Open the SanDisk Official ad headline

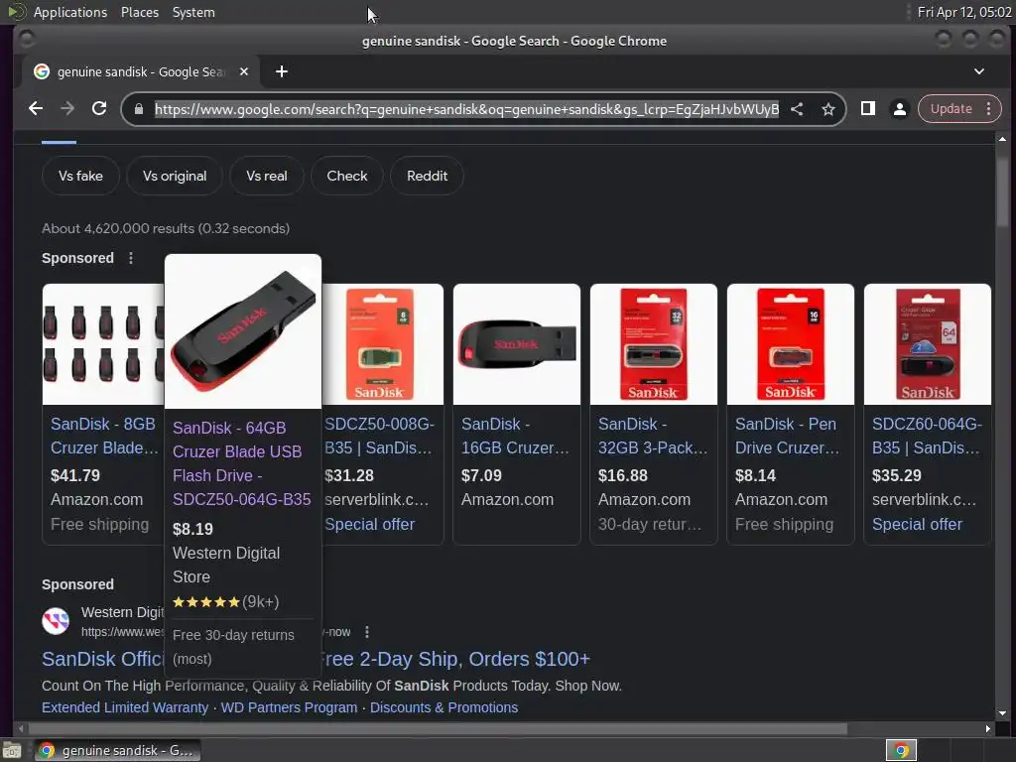[x=316, y=659]
